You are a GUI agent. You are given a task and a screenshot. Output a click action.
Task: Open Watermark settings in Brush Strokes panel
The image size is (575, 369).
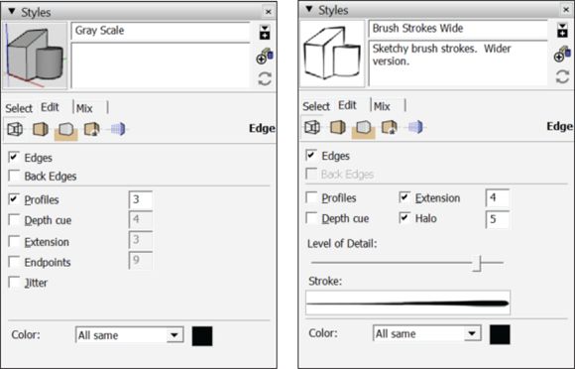pos(389,127)
